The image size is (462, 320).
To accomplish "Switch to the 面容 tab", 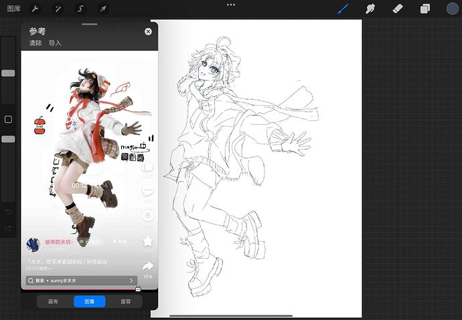I will click(125, 301).
